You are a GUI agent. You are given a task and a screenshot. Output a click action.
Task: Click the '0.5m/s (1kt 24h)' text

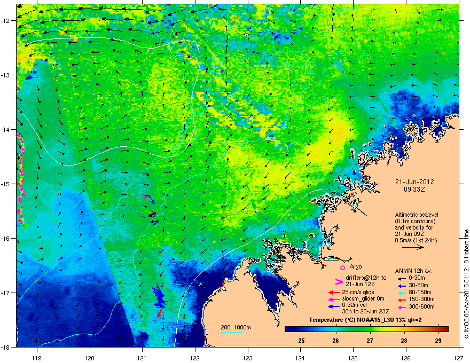click(x=416, y=241)
